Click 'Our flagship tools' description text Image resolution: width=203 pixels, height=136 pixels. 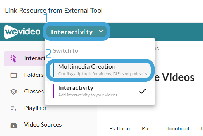(x=102, y=74)
